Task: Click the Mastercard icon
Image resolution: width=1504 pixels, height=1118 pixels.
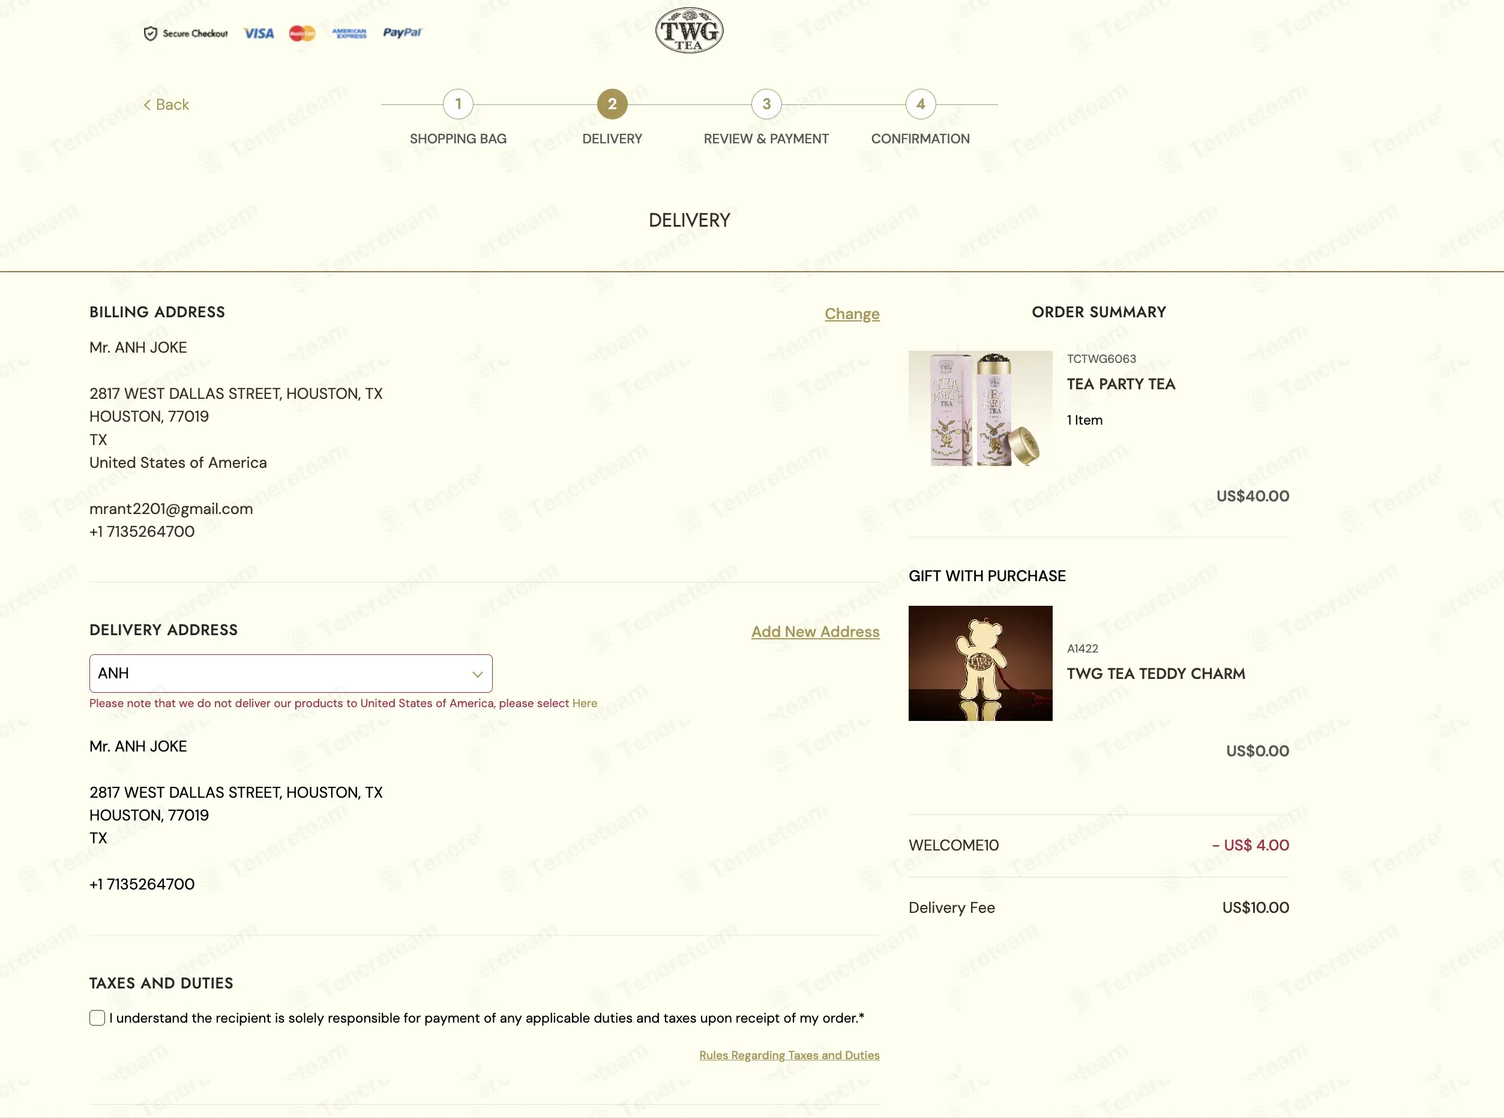Action: [302, 33]
